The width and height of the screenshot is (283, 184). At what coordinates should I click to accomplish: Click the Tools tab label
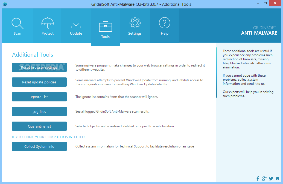(x=105, y=37)
